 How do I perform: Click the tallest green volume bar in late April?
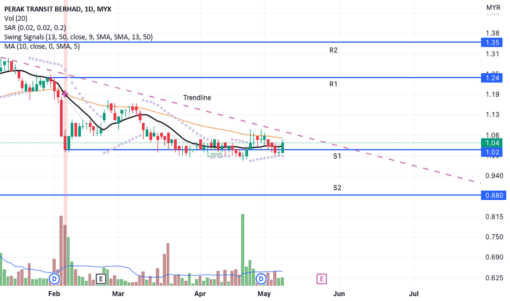pyautogui.click(x=242, y=250)
